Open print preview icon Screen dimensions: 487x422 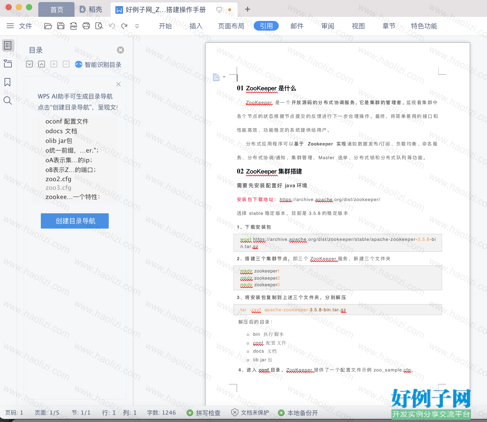pos(99,26)
